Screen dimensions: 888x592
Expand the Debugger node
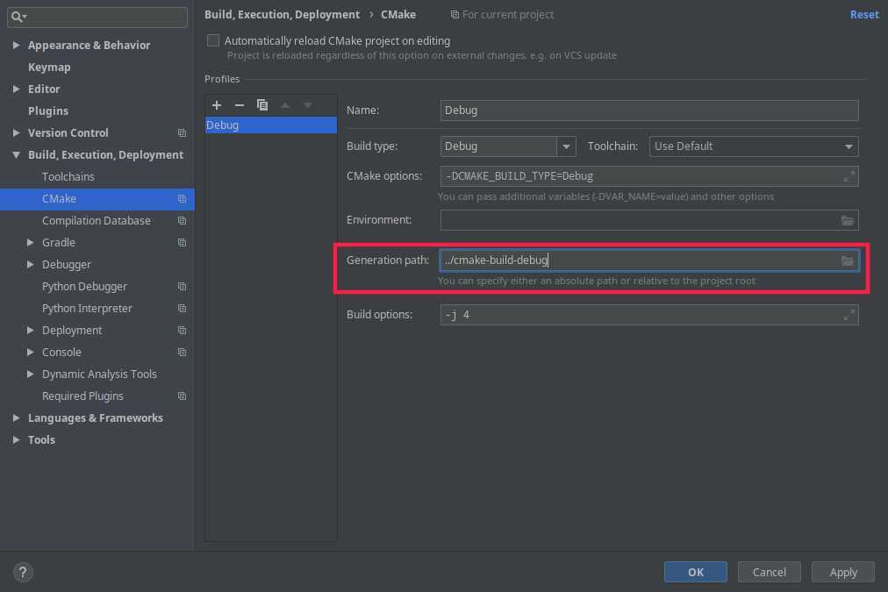click(30, 264)
